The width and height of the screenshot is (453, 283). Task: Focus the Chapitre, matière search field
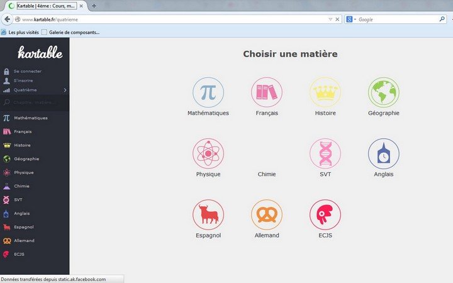coord(35,103)
